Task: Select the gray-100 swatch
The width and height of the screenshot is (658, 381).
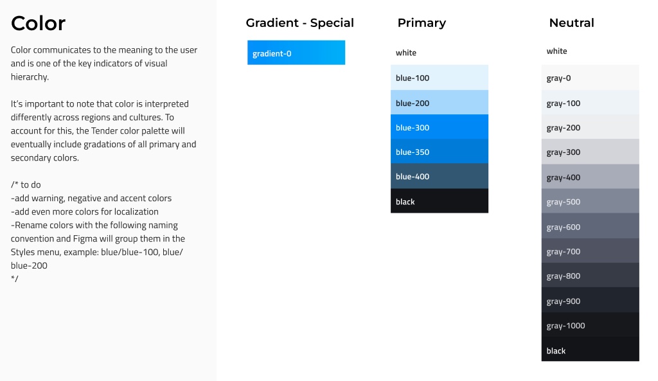Action: [x=590, y=102]
